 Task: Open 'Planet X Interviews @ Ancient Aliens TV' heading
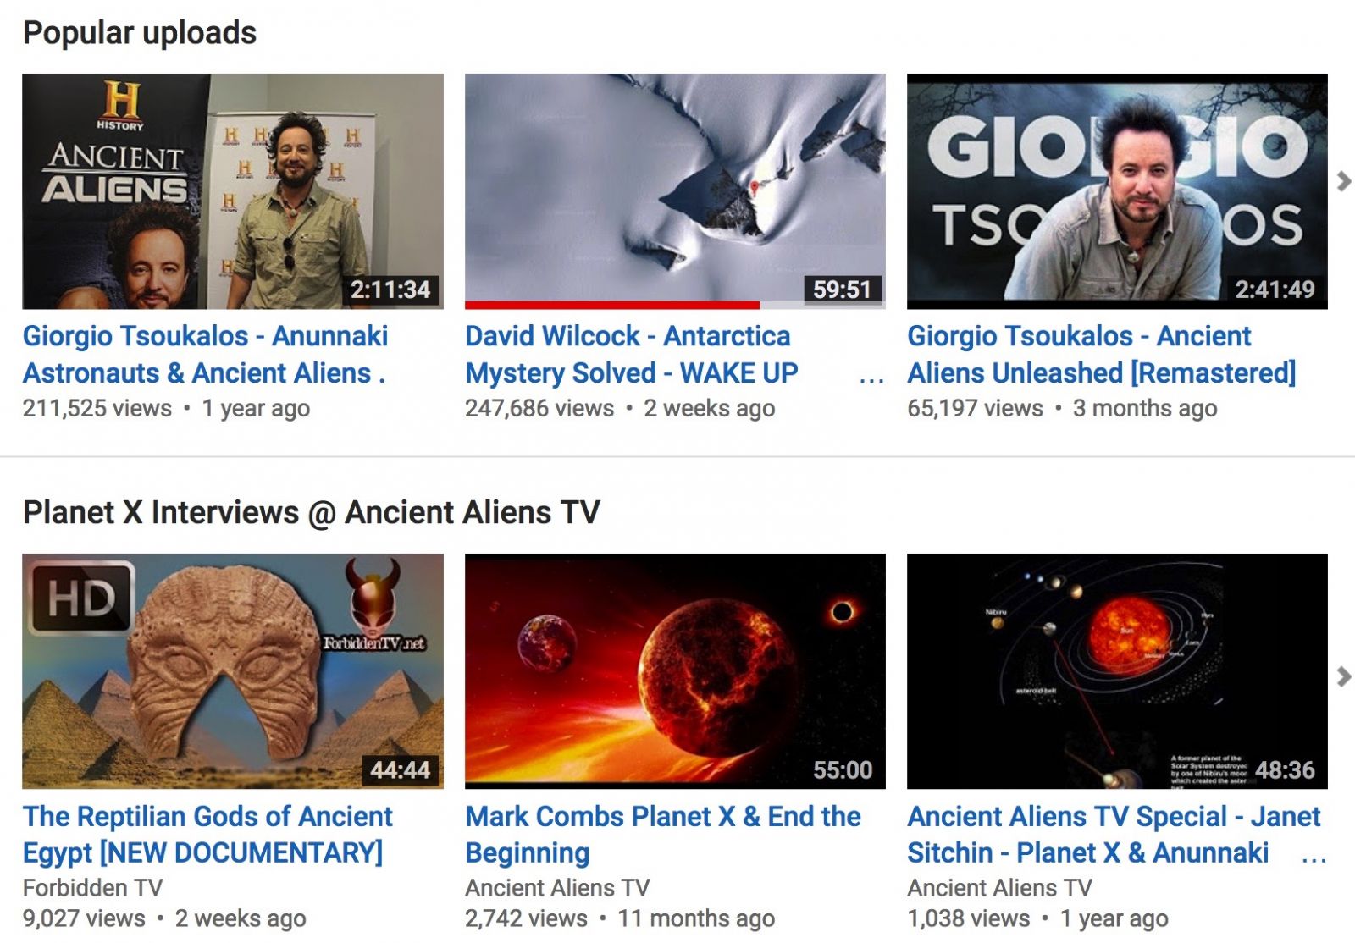click(x=312, y=512)
